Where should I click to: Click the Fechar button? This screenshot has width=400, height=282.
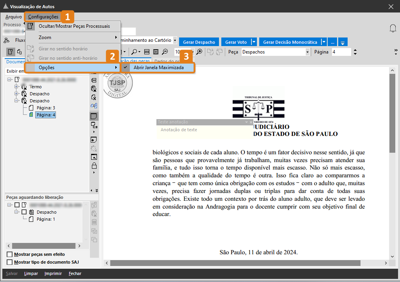point(75,273)
